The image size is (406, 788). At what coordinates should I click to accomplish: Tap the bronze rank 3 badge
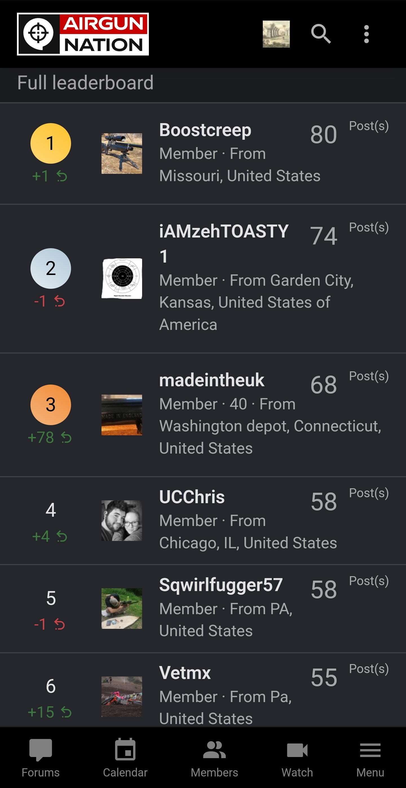coord(50,405)
